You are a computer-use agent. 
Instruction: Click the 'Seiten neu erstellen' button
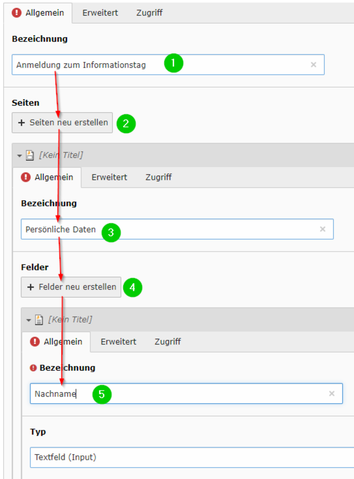coord(62,122)
